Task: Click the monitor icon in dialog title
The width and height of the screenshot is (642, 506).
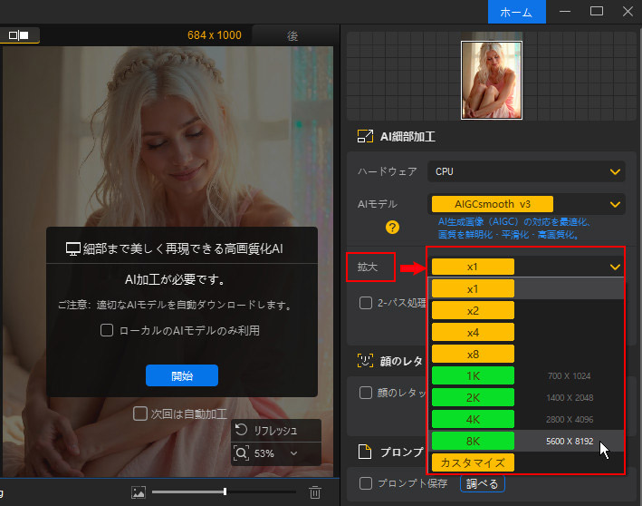Action: [72, 248]
